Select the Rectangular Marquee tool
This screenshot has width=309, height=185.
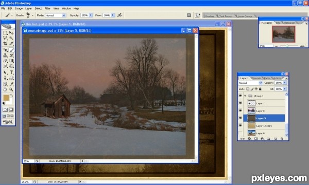[x=5, y=32]
